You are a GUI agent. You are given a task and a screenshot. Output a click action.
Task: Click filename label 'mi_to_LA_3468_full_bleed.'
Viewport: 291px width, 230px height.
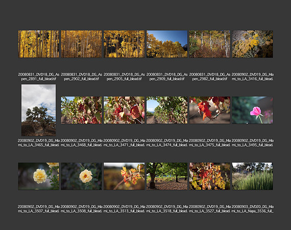[x=82, y=145]
